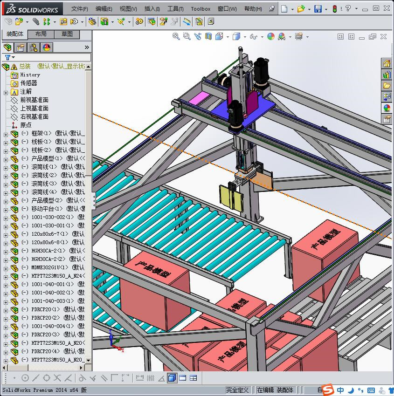
Task: Show more manager tabs with chevron
Action: [x=87, y=47]
